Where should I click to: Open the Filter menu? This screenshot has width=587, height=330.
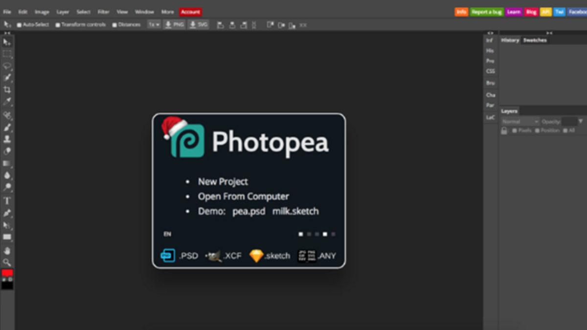point(103,12)
